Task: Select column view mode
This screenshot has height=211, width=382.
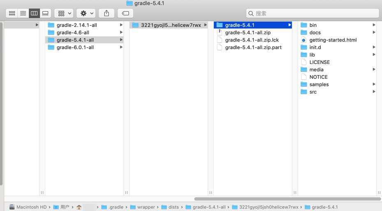Action: [x=34, y=13]
